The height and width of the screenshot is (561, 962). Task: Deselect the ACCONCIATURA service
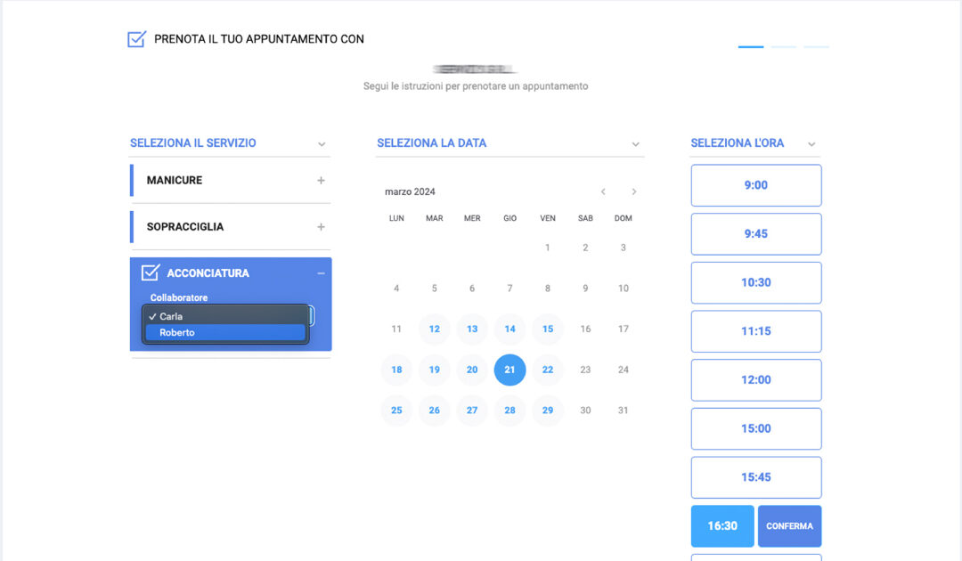pyautogui.click(x=322, y=272)
